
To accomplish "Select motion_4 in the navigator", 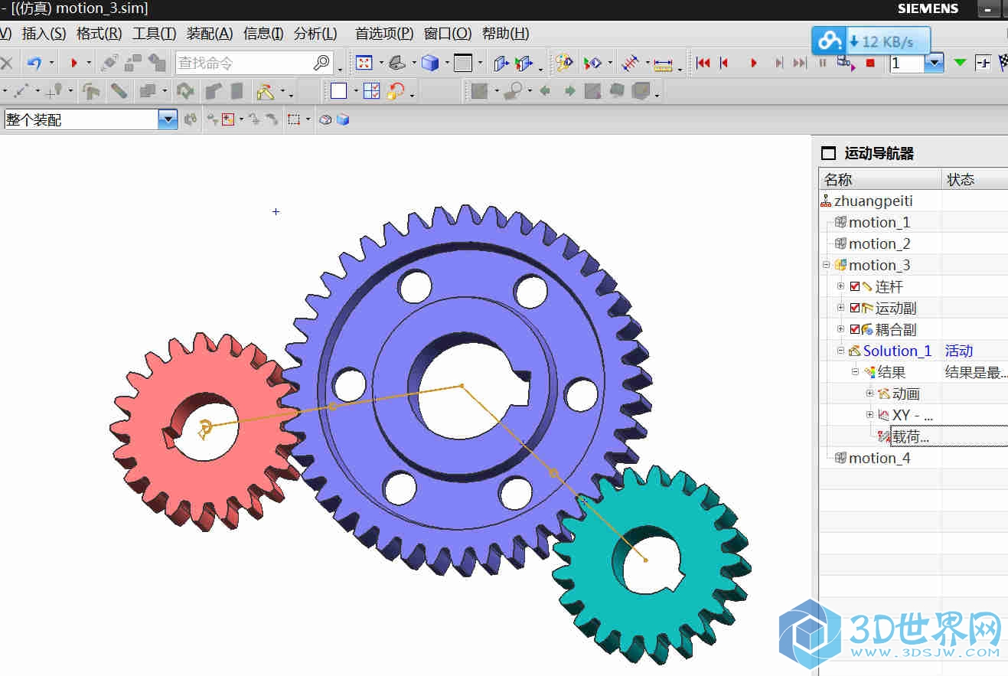I will click(x=879, y=458).
